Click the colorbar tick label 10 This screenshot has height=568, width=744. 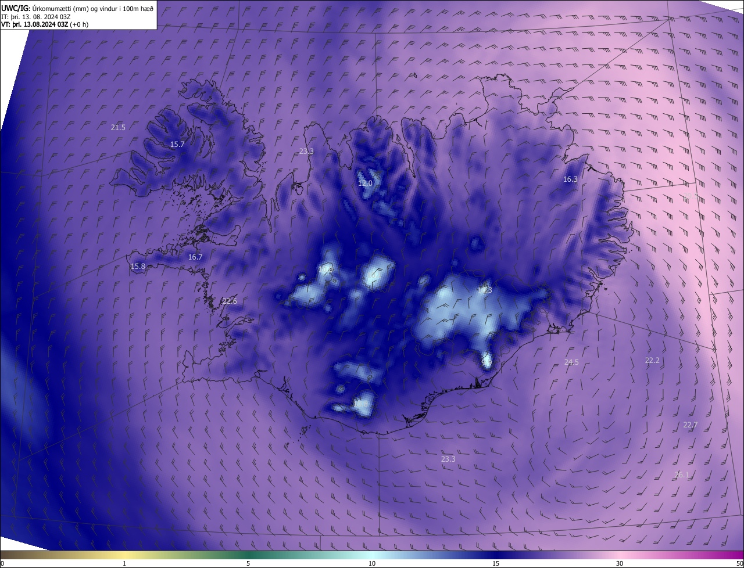pyautogui.click(x=372, y=563)
